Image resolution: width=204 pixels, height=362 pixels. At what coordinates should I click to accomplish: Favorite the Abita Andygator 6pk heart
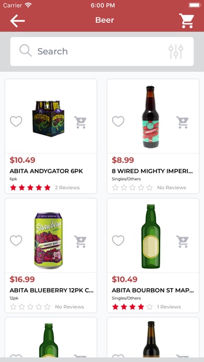pyautogui.click(x=16, y=121)
